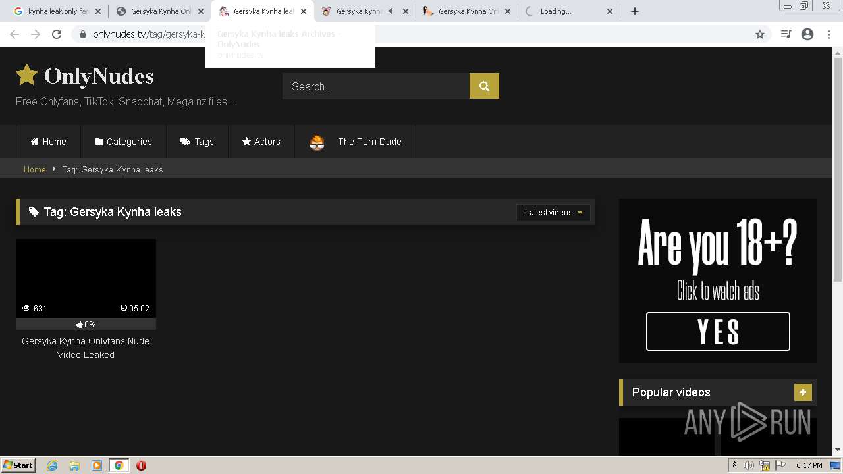This screenshot has width=843, height=474.
Task: Click the Start button
Action: pos(18,465)
